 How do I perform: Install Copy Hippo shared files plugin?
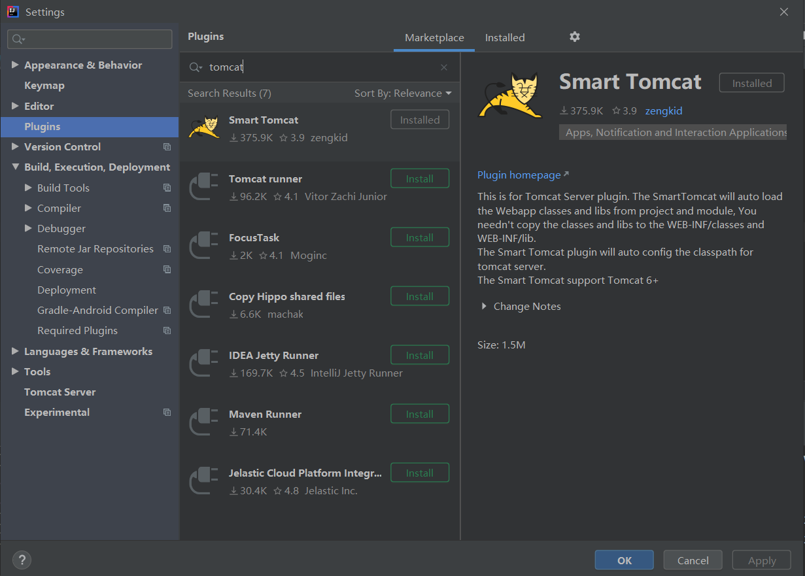pyautogui.click(x=420, y=297)
